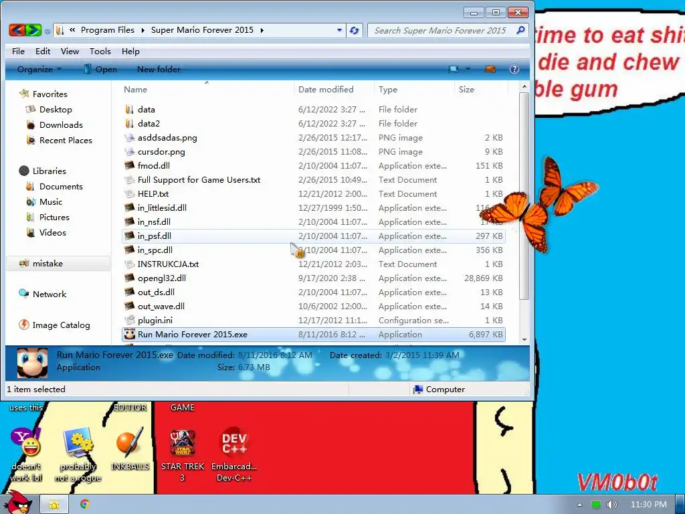The height and width of the screenshot is (514, 685).
Task: Open the views more options arrow
Action: click(x=468, y=69)
